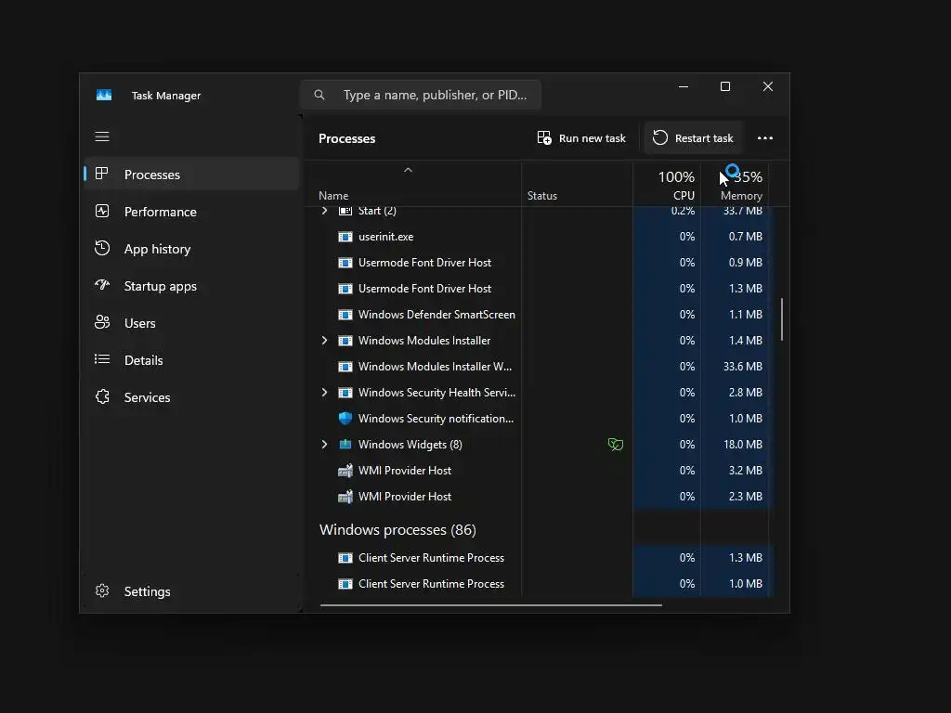Viewport: 951px width, 713px height.
Task: Click the search magnifier icon
Action: coord(319,95)
